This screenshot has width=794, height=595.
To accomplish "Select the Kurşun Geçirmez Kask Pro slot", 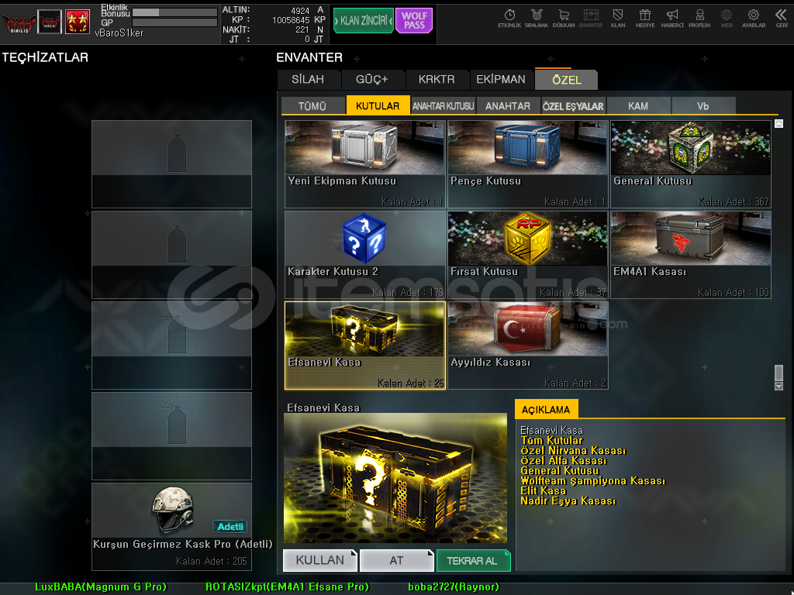I will [171, 526].
